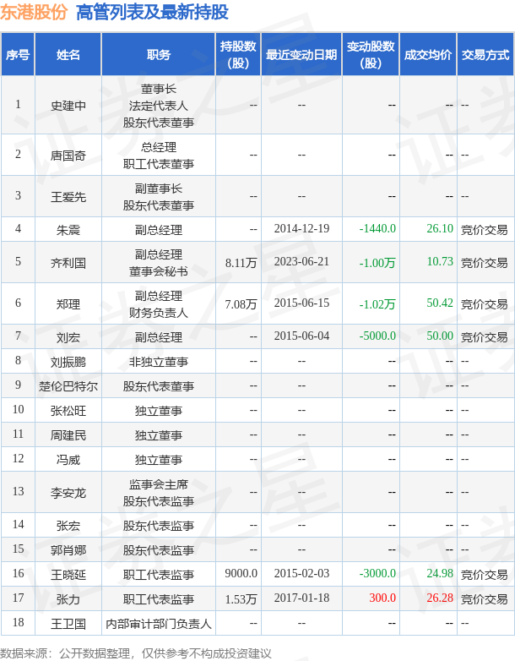515x661 pixels.
Task: Select the 交易方式 column header
Action: (485, 55)
